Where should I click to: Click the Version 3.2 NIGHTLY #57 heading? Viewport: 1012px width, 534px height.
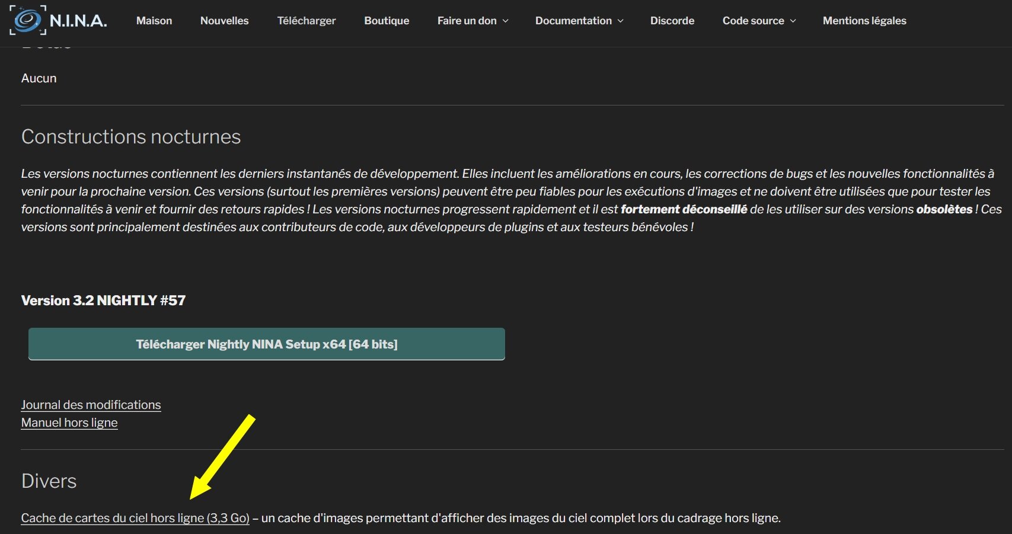pyautogui.click(x=103, y=300)
